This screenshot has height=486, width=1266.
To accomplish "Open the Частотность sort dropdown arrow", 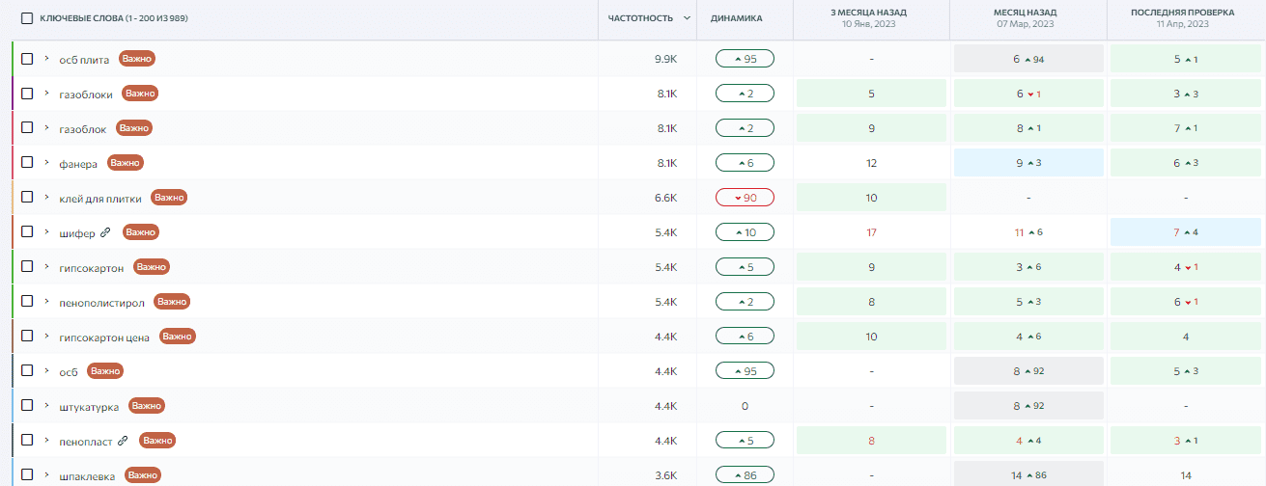I will (x=687, y=18).
